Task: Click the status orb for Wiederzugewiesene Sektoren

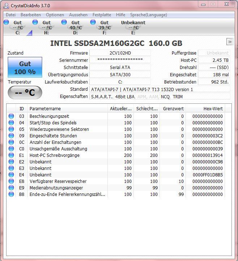Action: (x=11, y=129)
